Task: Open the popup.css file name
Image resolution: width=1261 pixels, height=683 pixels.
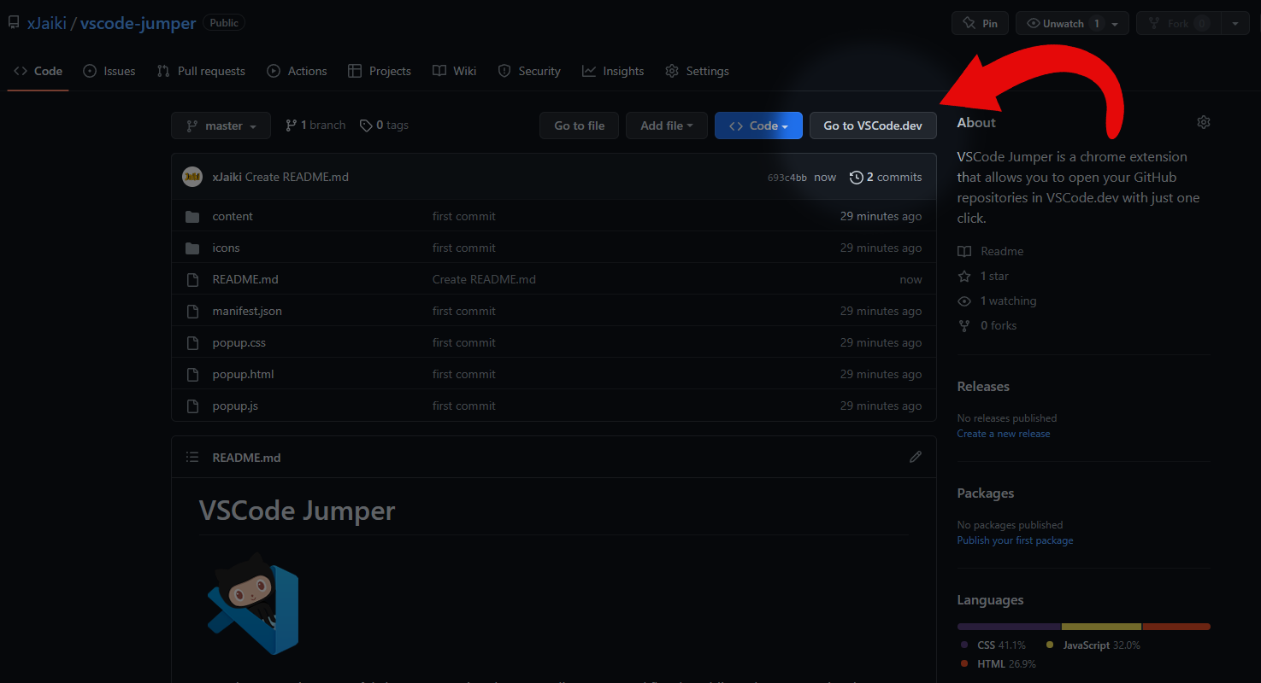Action: [x=239, y=343]
